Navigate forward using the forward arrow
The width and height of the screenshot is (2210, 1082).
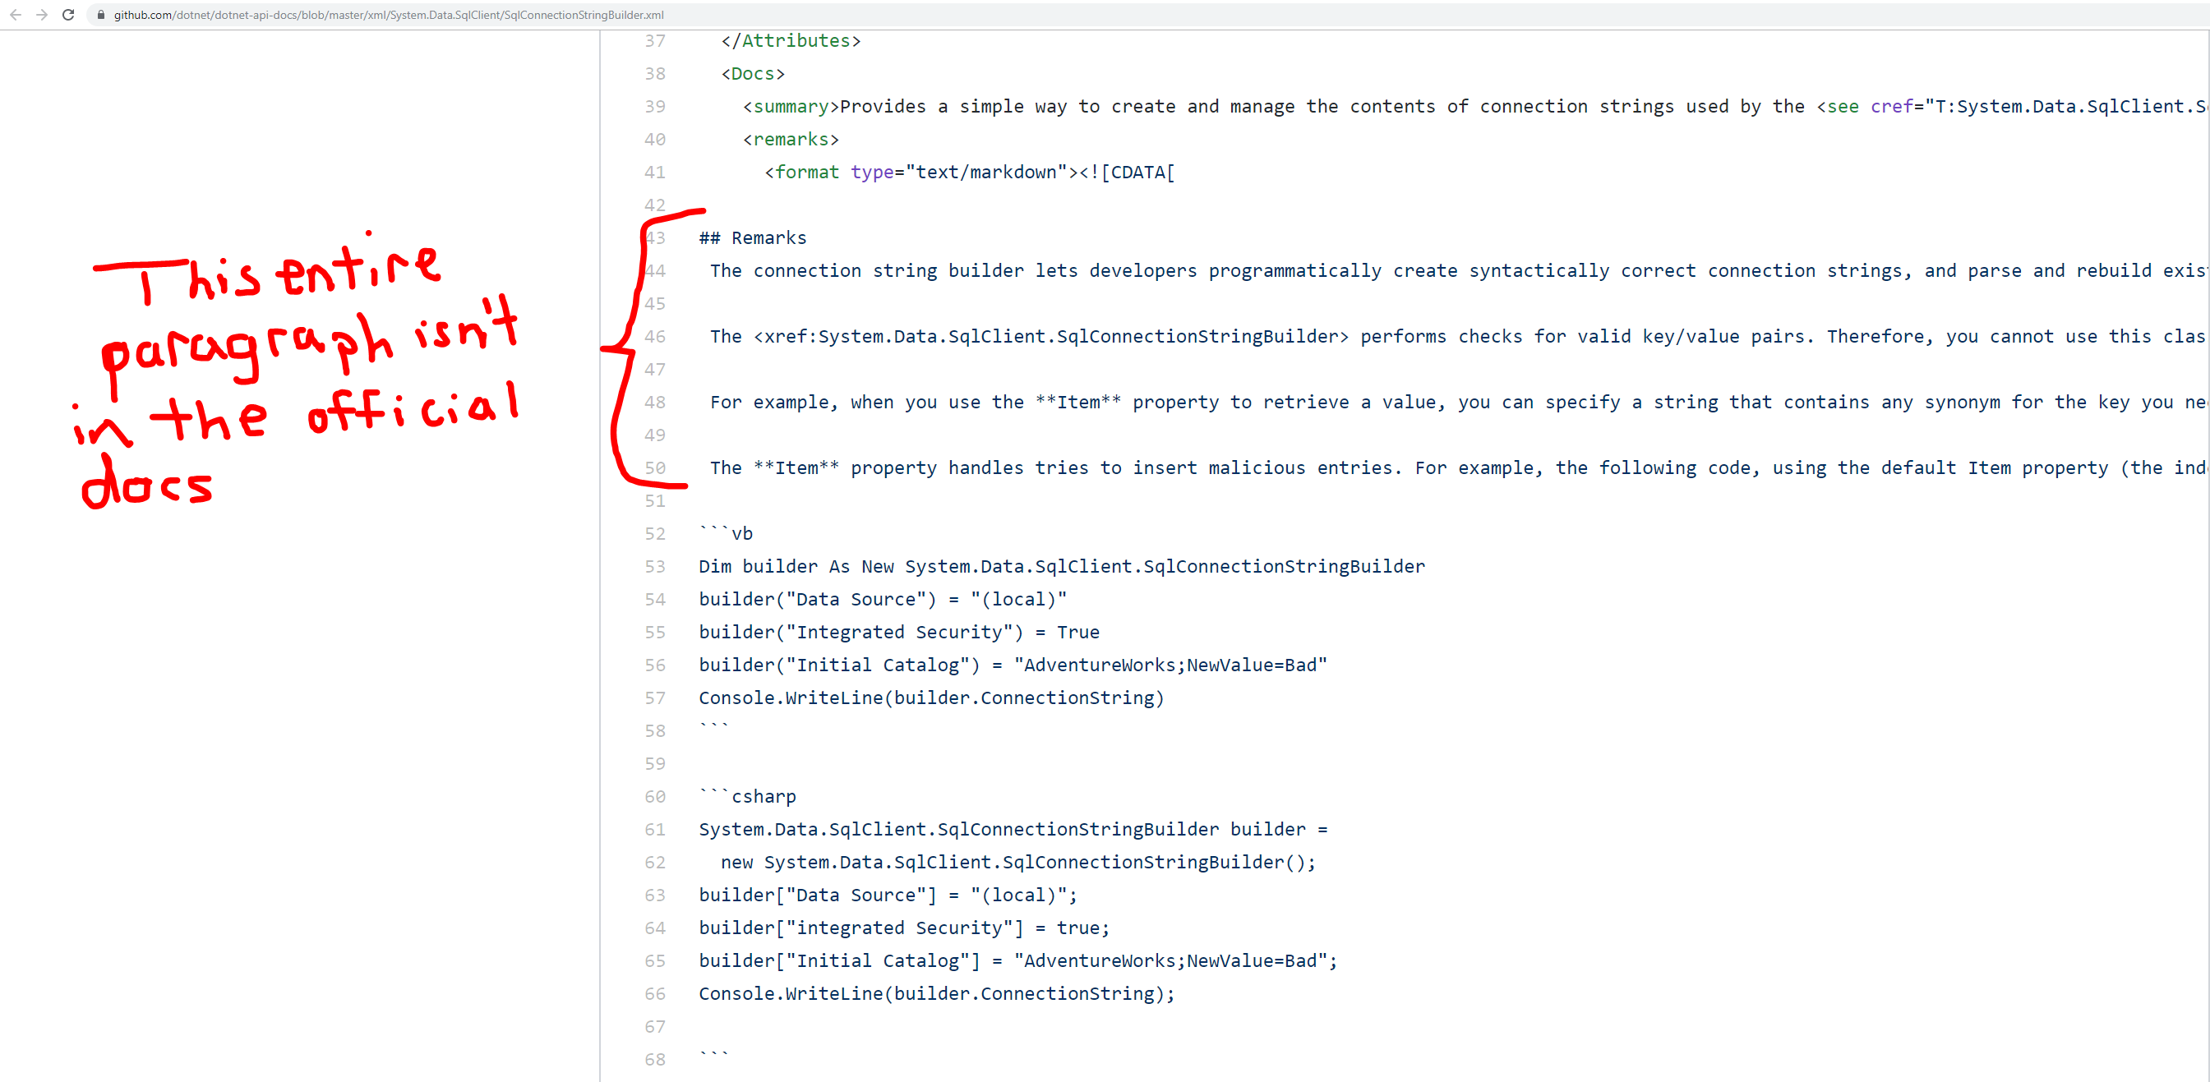[41, 15]
